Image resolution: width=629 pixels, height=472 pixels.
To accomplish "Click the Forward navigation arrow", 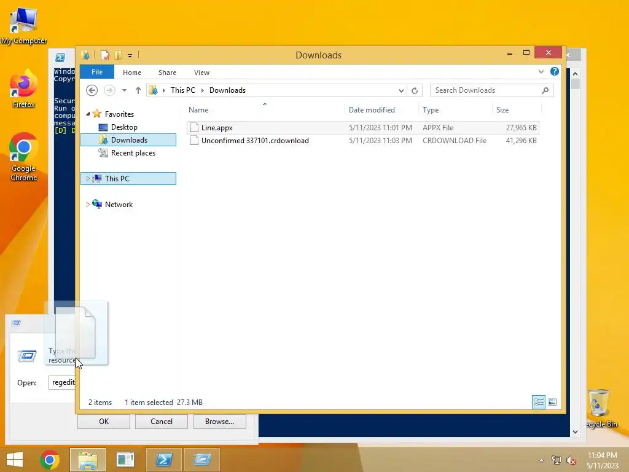I will click(x=109, y=90).
